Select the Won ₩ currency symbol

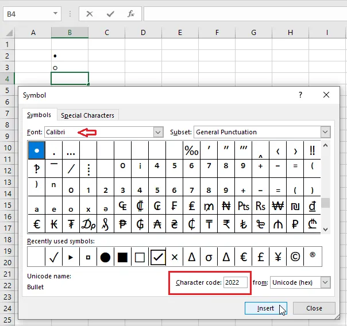click(x=277, y=206)
